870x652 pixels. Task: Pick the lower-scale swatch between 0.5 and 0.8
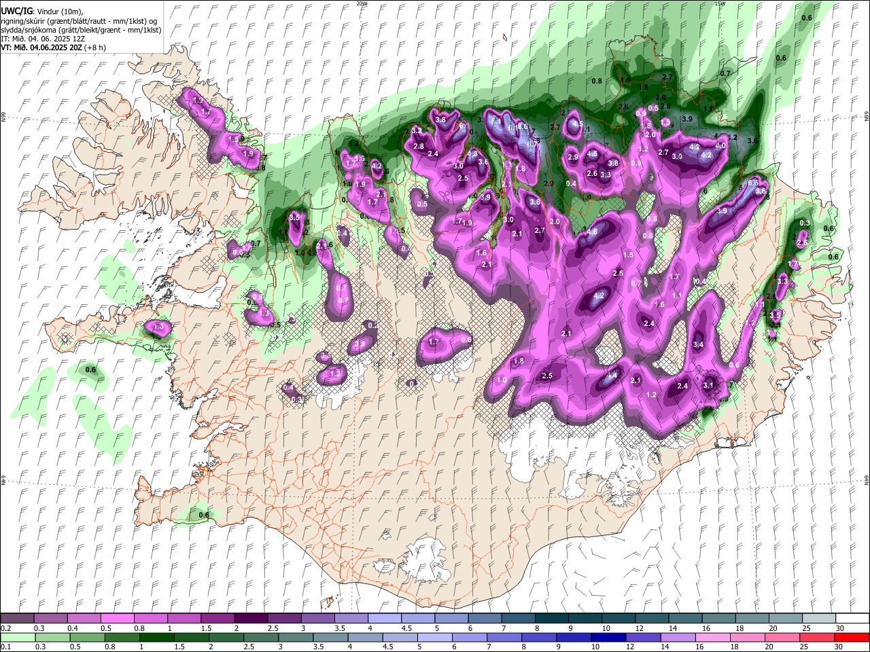pos(87,637)
